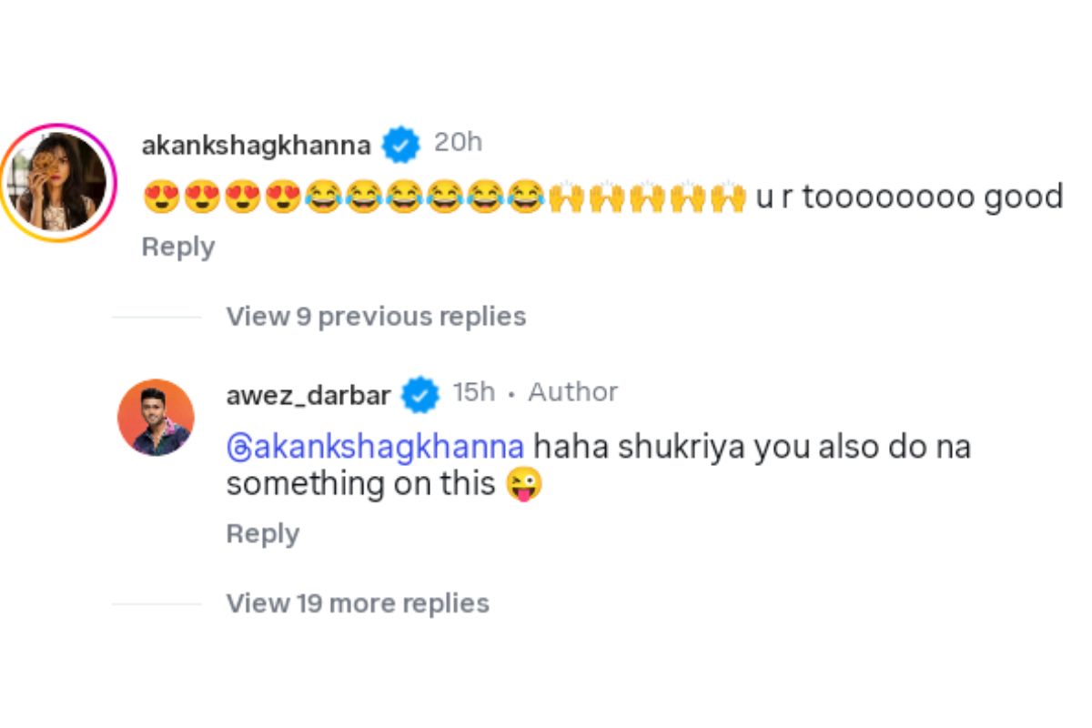Open akankshagkhanna's profile picture
The width and height of the screenshot is (1092, 728).
pyautogui.click(x=59, y=183)
